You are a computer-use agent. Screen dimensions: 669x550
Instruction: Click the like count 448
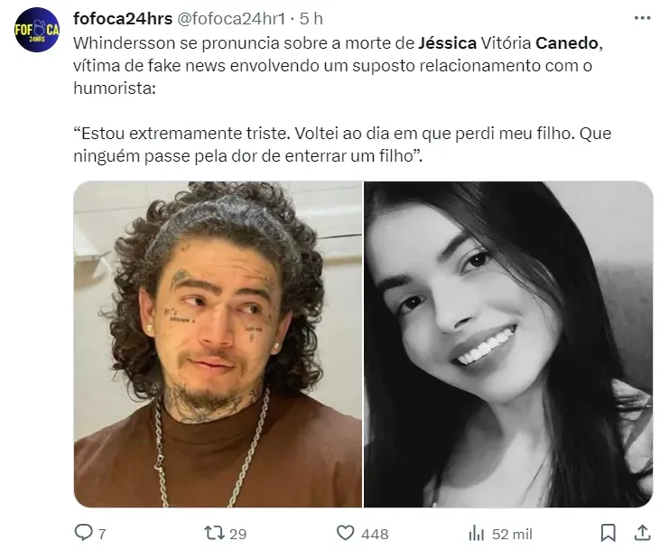point(375,534)
